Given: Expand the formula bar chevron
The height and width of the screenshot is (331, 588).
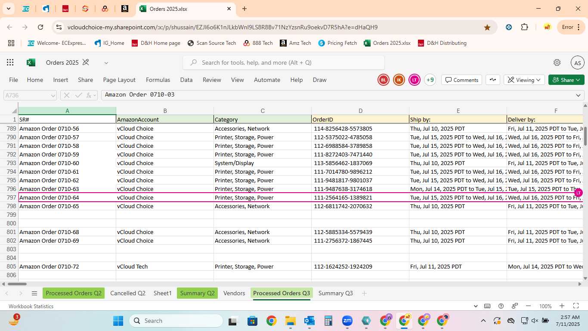Looking at the screenshot, I should point(578,95).
